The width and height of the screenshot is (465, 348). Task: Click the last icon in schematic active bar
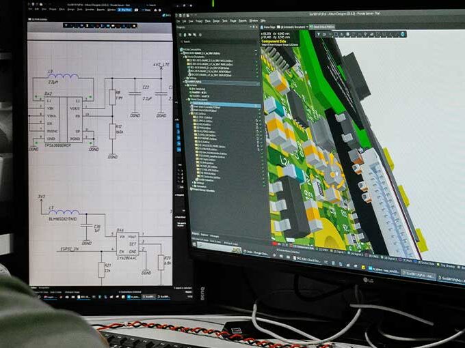point(134,26)
